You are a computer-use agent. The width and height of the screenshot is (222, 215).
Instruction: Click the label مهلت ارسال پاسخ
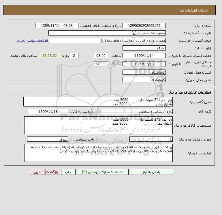coord(197,56)
